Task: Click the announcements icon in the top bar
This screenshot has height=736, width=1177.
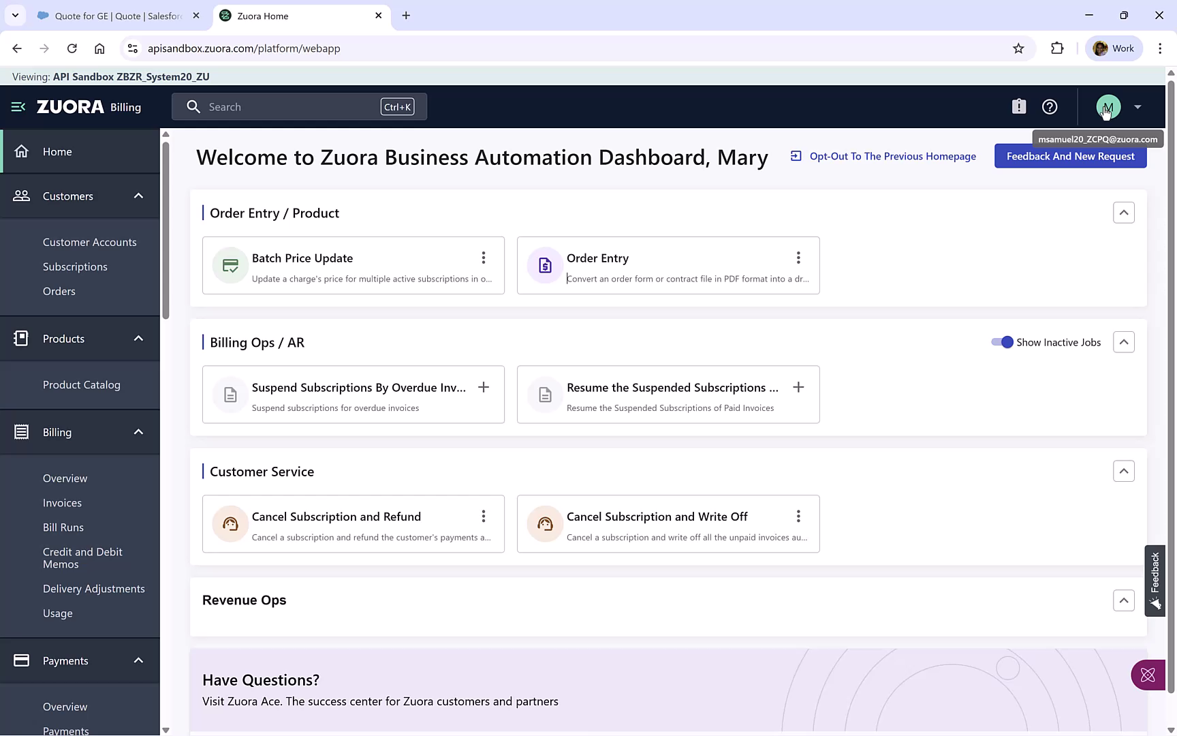Action: [x=1018, y=106]
